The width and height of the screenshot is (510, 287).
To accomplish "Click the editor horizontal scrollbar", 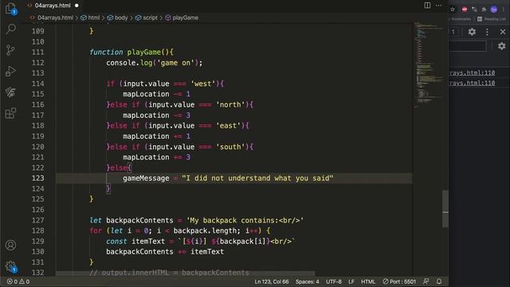I will 186,273.
